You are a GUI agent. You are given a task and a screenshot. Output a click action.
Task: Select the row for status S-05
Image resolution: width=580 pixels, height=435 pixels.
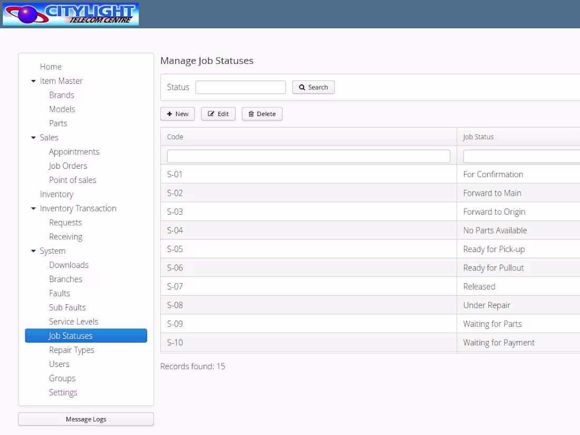[x=264, y=249]
